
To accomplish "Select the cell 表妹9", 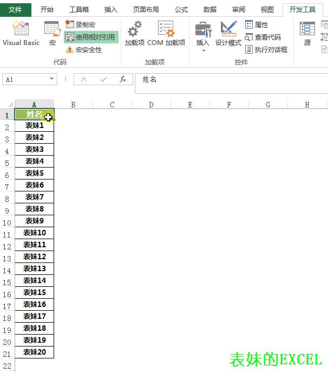I will click(34, 221).
